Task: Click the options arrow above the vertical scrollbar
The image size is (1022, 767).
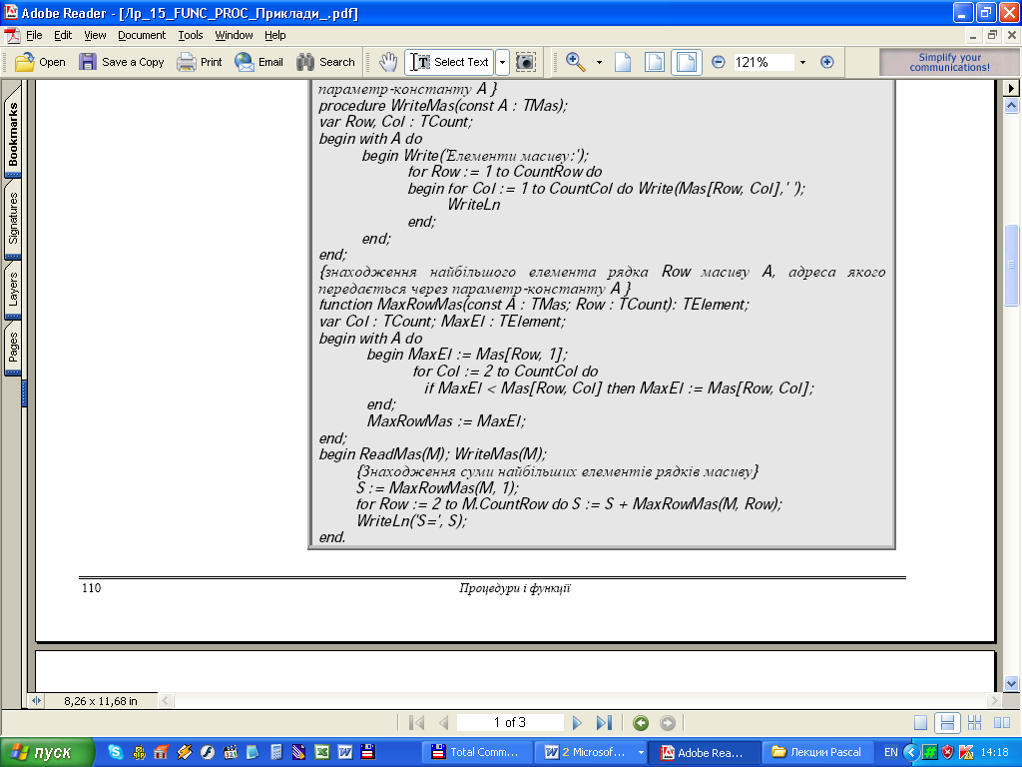Action: pyautogui.click(x=1012, y=88)
